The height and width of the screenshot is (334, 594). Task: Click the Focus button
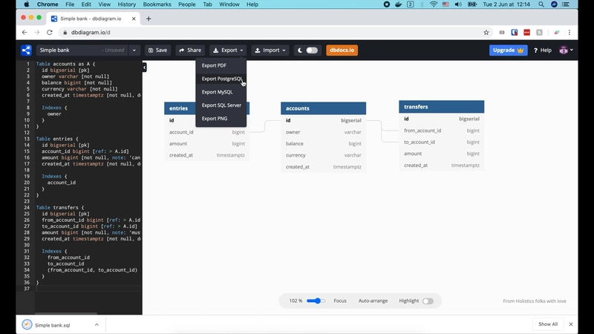pos(340,301)
